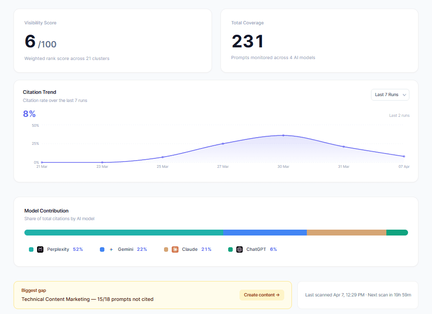
Task: Click the Perplexity logo icon
Action: [40, 249]
